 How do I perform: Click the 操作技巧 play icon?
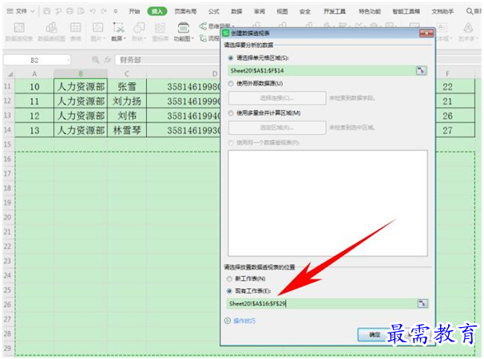[228, 321]
